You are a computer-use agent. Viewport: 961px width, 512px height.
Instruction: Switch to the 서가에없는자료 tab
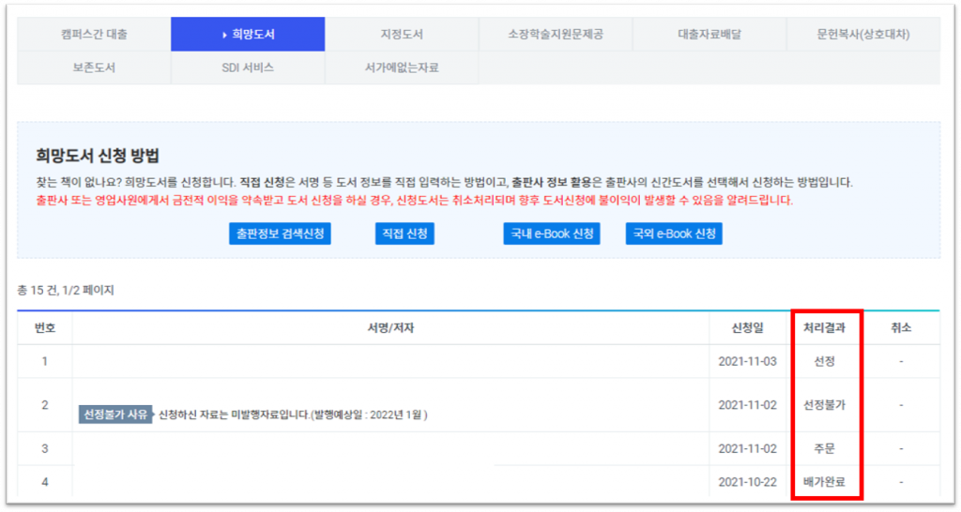coord(402,68)
